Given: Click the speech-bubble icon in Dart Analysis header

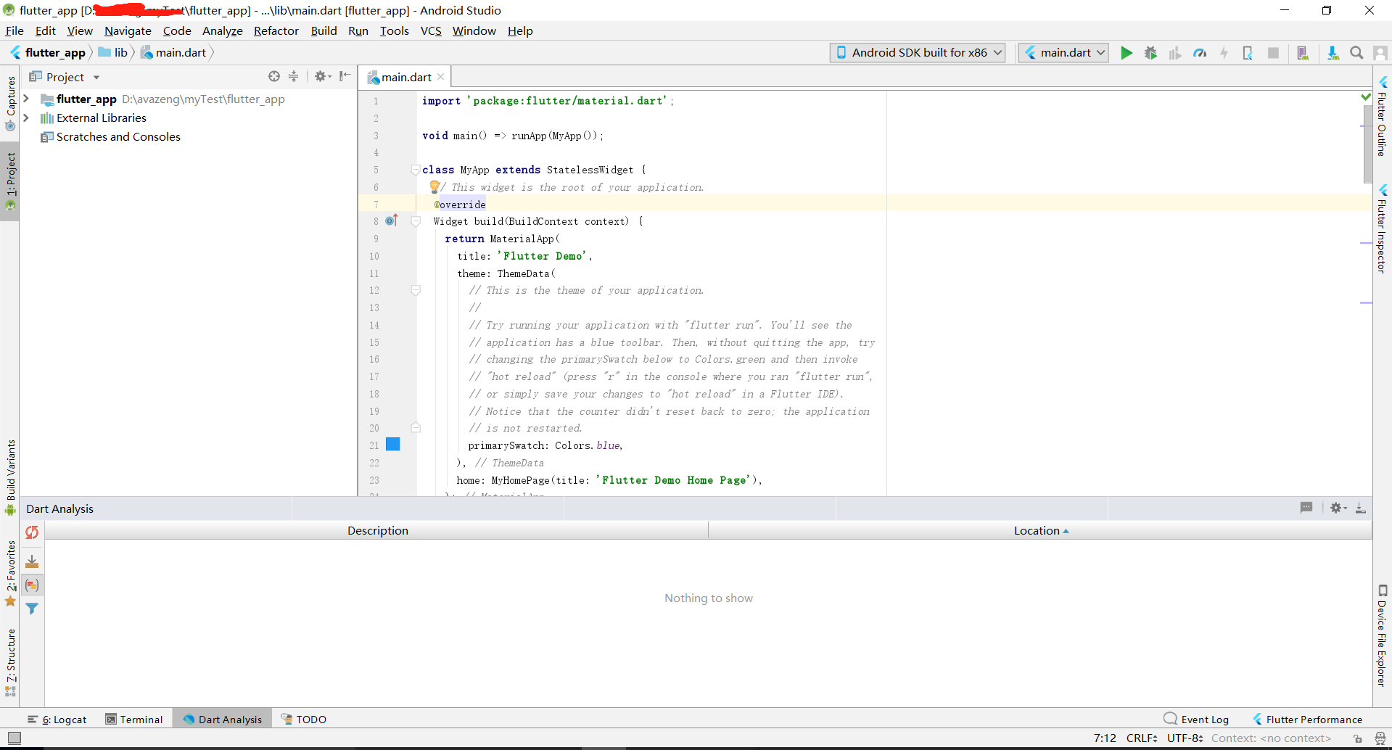Looking at the screenshot, I should point(1306,508).
